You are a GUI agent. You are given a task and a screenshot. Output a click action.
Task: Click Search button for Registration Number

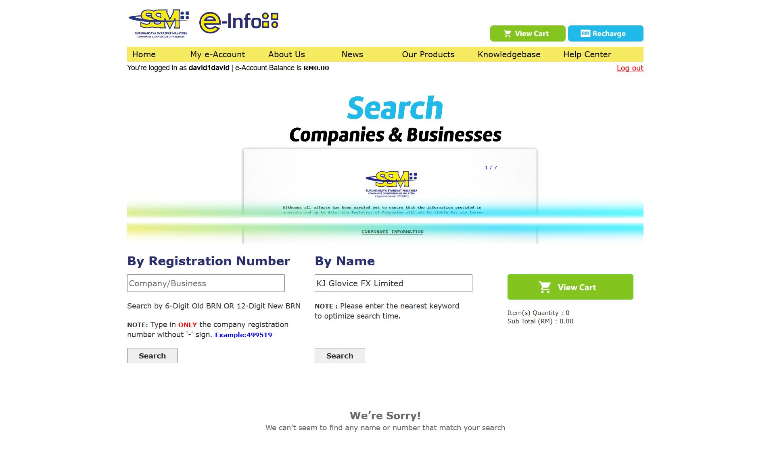[x=152, y=355]
